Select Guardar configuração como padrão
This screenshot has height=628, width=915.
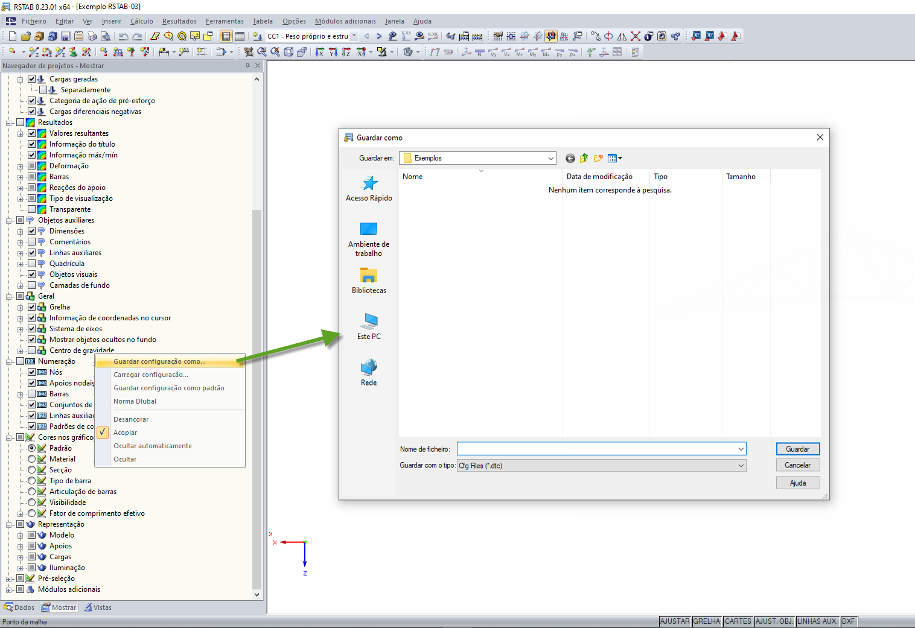tap(169, 388)
